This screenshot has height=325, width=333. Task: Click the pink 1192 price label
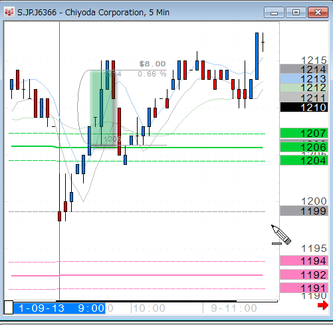point(304,274)
